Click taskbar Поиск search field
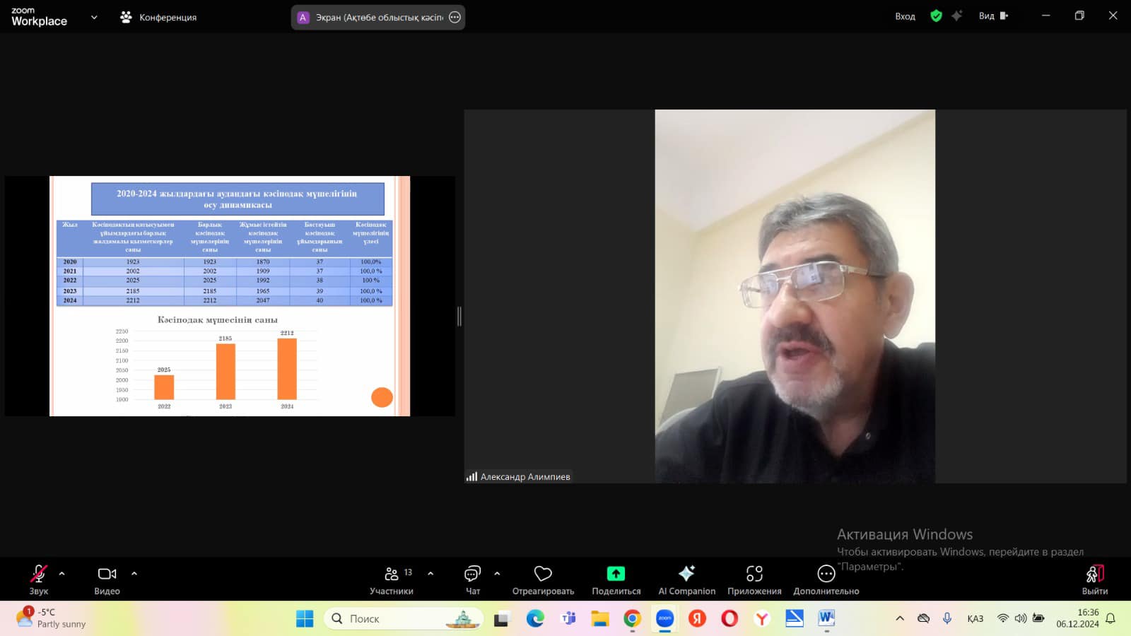Screen dimensions: 1131x636 pos(403,618)
